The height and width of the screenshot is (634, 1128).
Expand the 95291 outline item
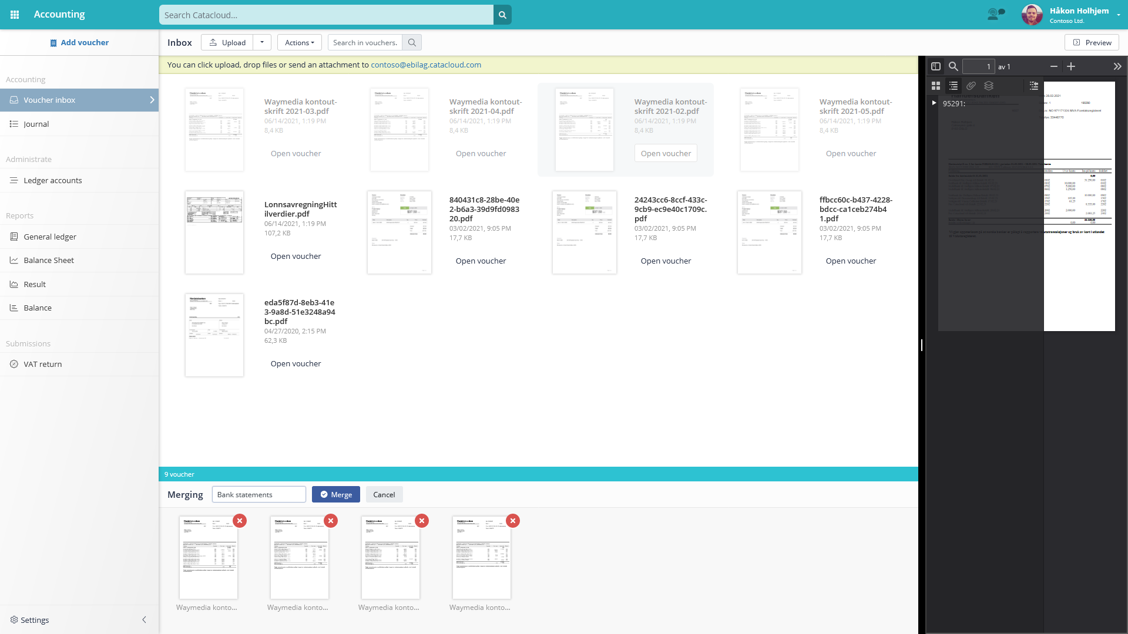pos(934,103)
